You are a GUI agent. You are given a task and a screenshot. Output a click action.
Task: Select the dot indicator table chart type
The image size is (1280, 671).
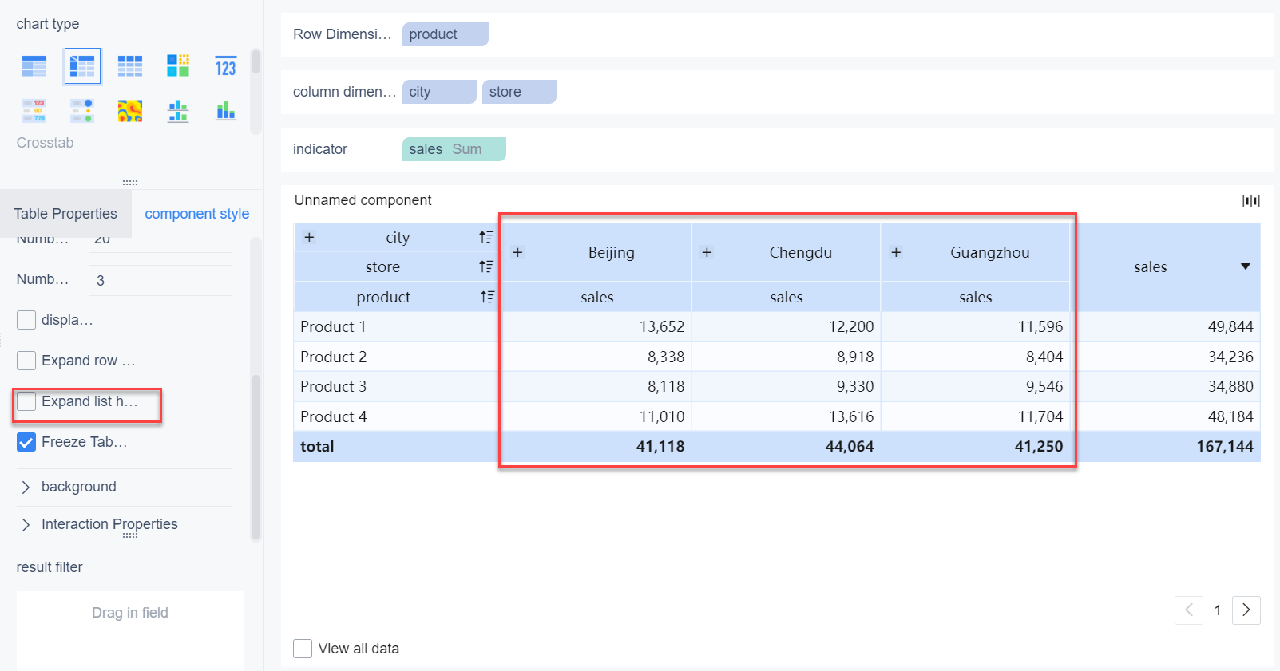coord(82,111)
